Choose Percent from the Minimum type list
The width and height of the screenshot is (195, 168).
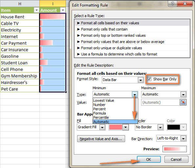99,109
